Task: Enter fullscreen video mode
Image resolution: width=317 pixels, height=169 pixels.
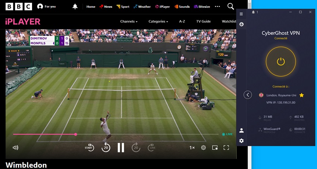Action: pyautogui.click(x=226, y=148)
